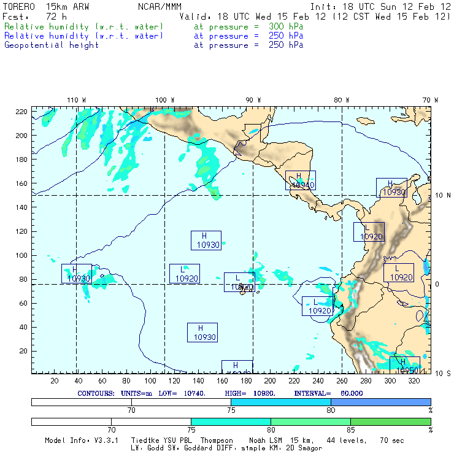This screenshot has height=454, width=454.
Task: Click the blue 'Relative humidity (w.r.t. water)' legend line
Action: pyautogui.click(x=83, y=36)
